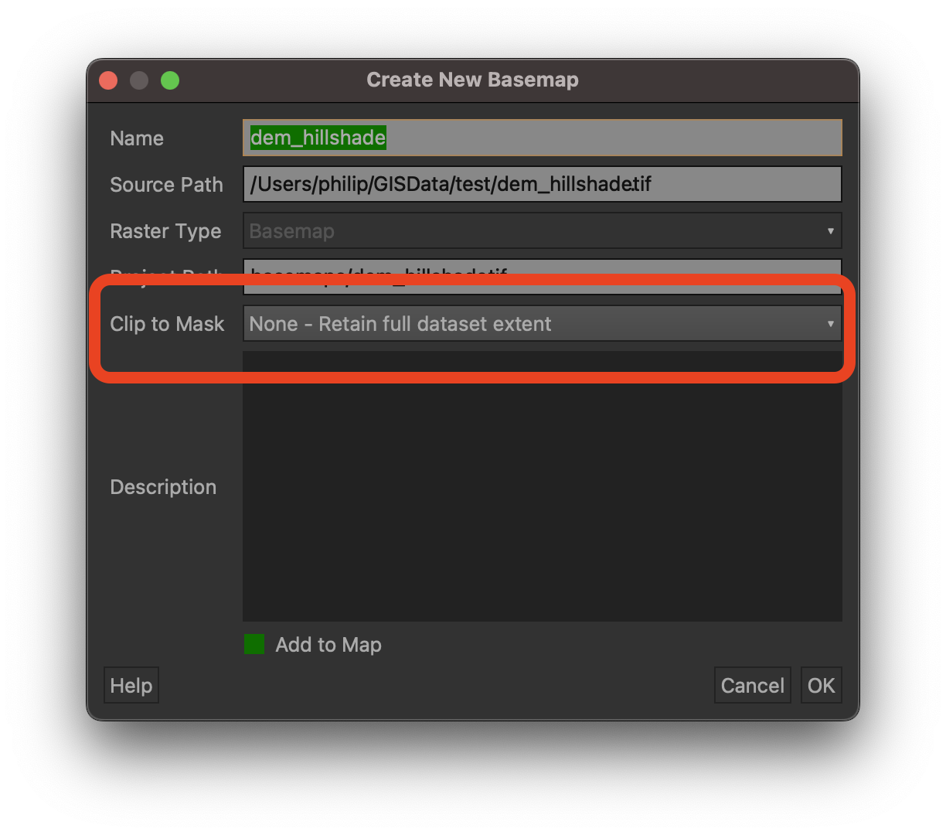Image resolution: width=946 pixels, height=835 pixels.
Task: Click the Name input containing dem_hillshade
Action: pos(541,138)
